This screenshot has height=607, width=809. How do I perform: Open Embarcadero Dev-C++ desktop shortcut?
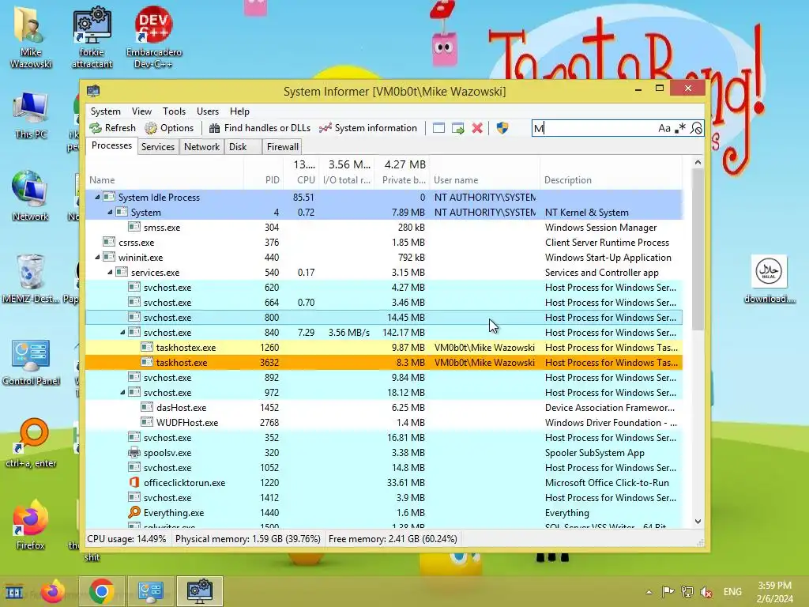click(x=153, y=37)
